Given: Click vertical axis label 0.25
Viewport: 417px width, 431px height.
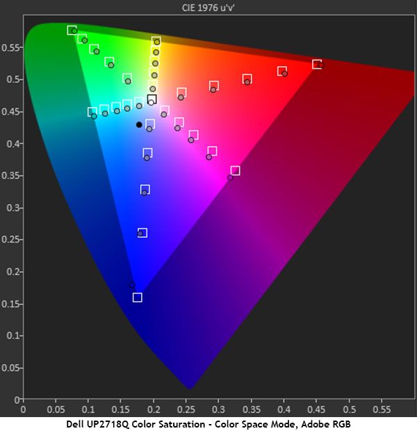Looking at the screenshot, I should tap(10, 239).
